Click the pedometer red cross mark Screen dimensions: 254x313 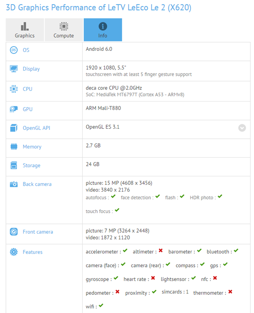coord(118,292)
